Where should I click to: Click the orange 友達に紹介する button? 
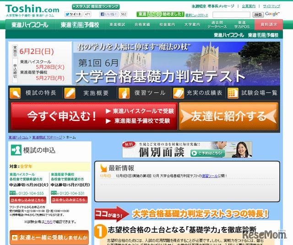[229, 116]
